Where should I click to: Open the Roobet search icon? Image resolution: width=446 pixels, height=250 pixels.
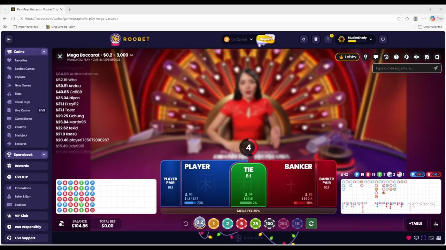304,39
